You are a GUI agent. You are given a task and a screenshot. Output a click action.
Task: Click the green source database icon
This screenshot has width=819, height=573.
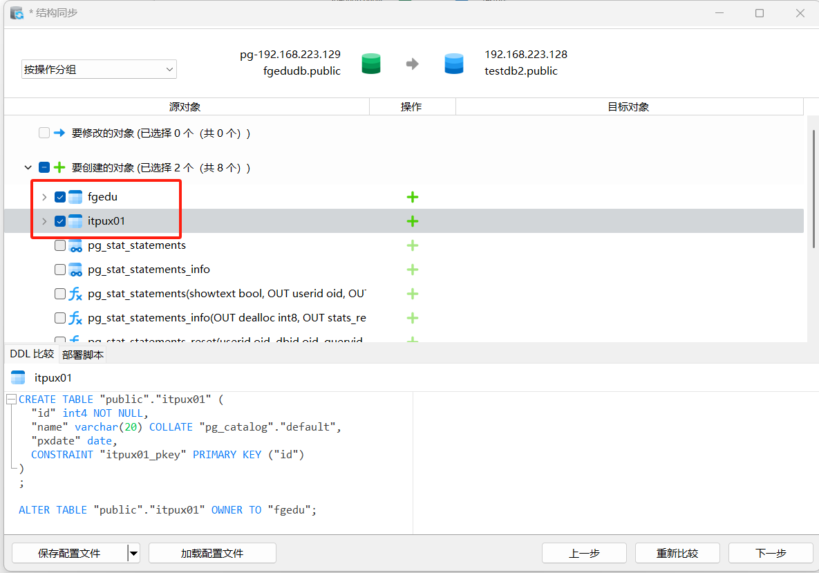(371, 64)
